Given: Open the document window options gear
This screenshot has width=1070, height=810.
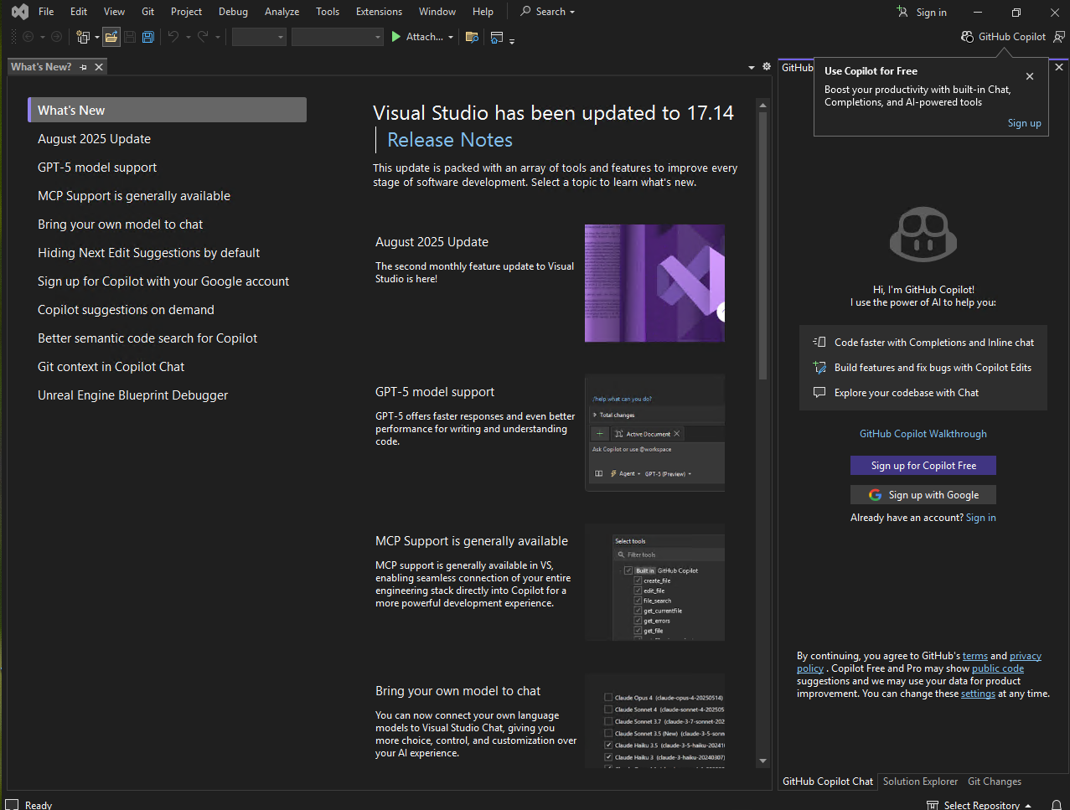Looking at the screenshot, I should coord(766,67).
